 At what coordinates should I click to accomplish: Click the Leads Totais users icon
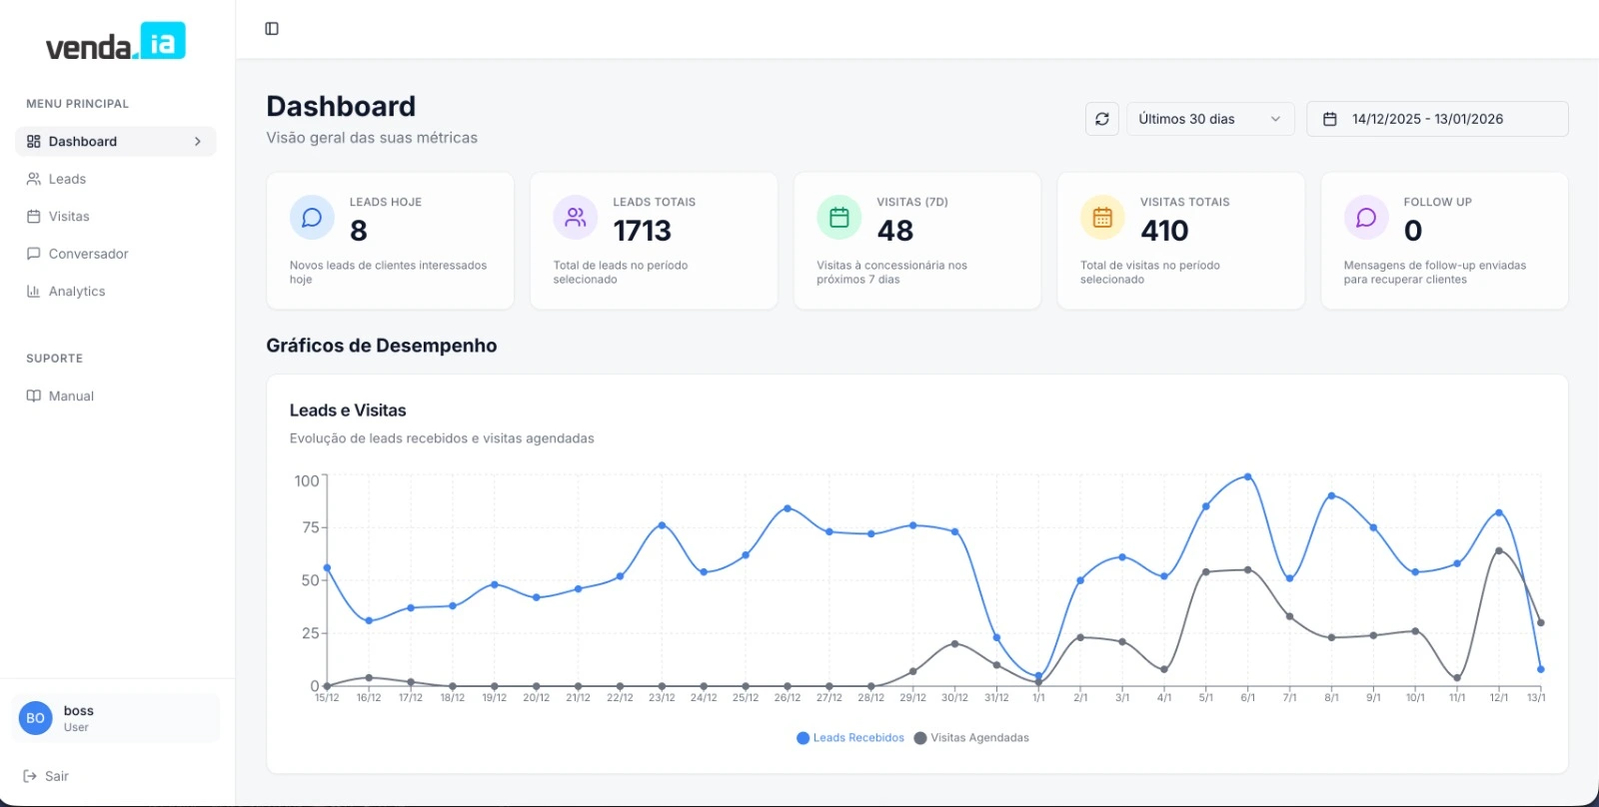(576, 218)
